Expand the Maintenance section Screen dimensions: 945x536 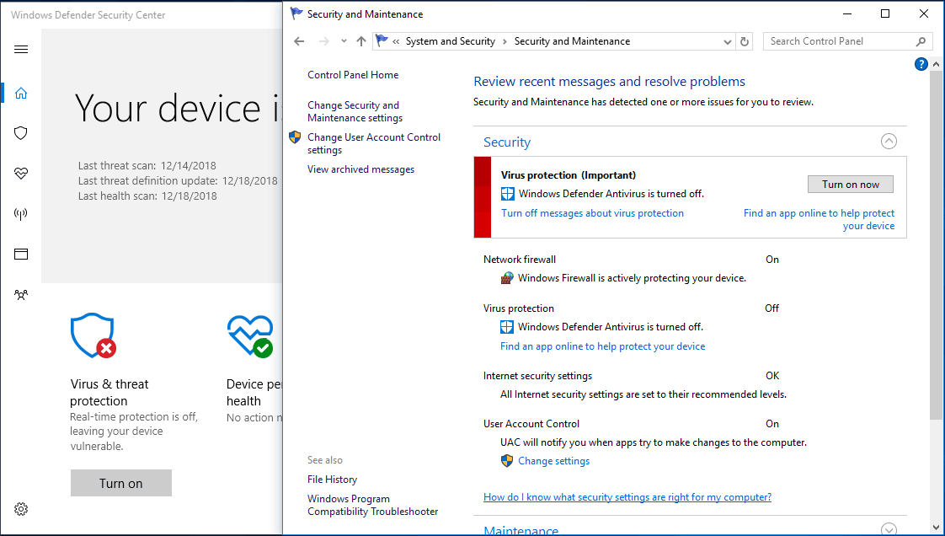(889, 529)
